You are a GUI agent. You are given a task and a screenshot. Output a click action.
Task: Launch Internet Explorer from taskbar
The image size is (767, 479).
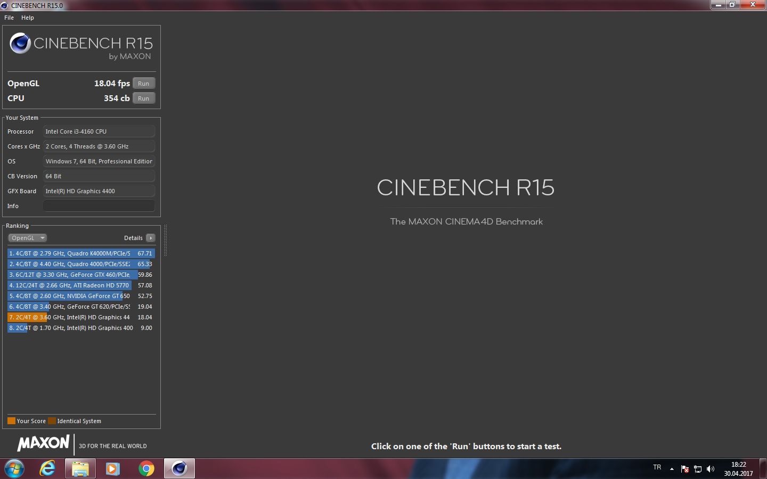(x=47, y=469)
